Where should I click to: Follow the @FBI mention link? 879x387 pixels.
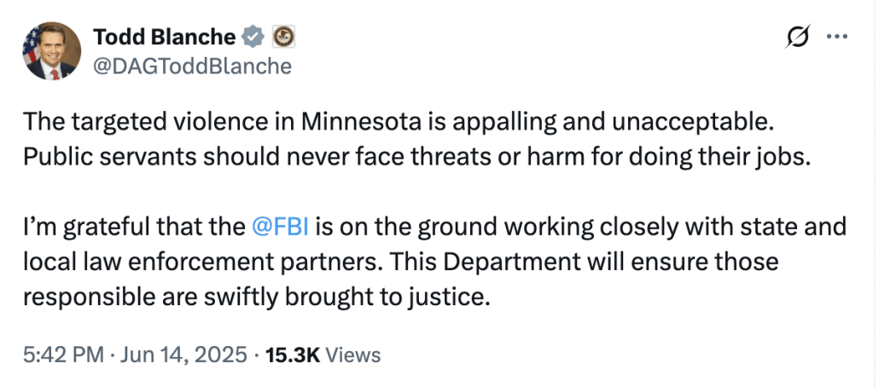pos(281,228)
